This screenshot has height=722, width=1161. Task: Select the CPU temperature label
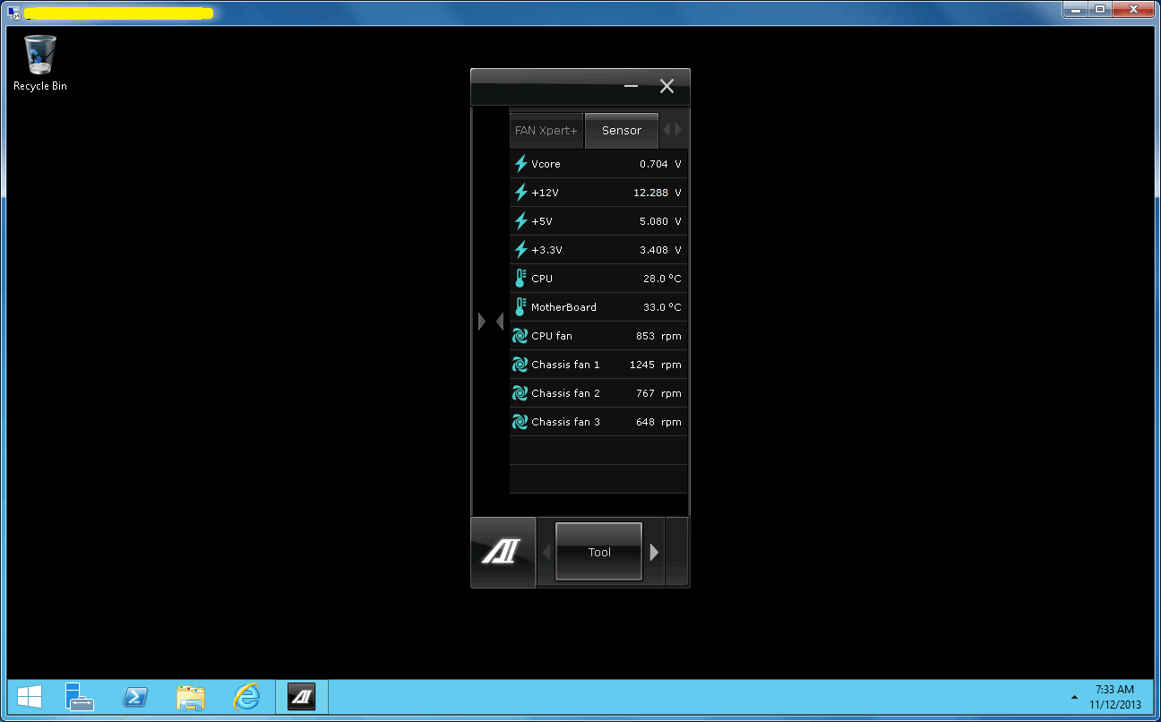[x=542, y=279]
